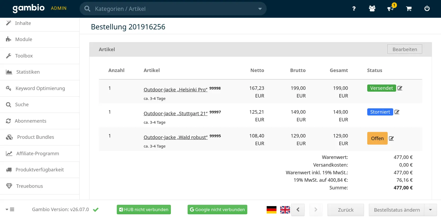Open the Produktverfügbarkeit menu
Image resolution: width=441 pixels, height=218 pixels.
[x=40, y=170]
